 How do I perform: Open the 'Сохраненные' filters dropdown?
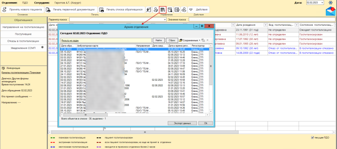pyautogui.click(x=189, y=40)
